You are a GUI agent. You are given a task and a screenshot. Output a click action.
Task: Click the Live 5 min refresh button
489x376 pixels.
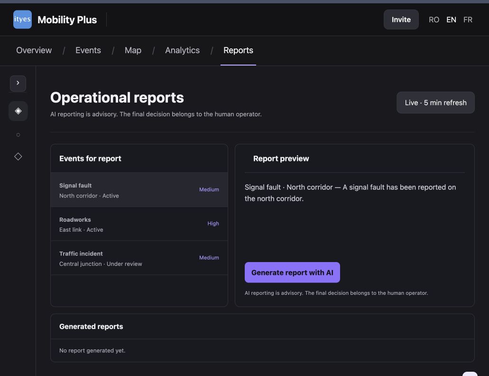point(436,103)
